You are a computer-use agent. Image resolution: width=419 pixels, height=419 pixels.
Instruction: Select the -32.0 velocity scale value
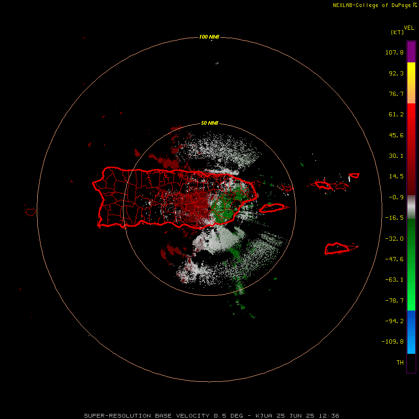394,239
